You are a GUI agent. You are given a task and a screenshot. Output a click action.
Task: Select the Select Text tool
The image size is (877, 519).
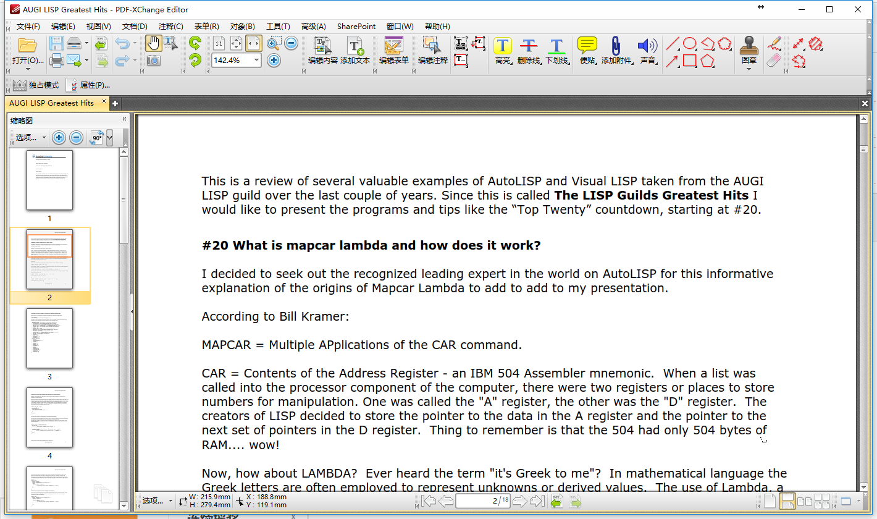pyautogui.click(x=170, y=43)
